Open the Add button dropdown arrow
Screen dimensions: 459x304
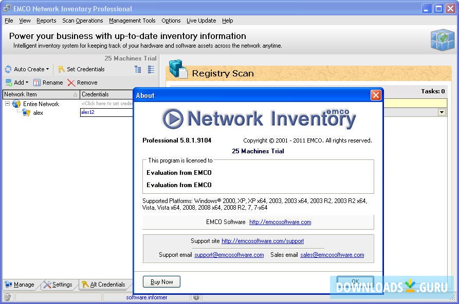pos(27,83)
